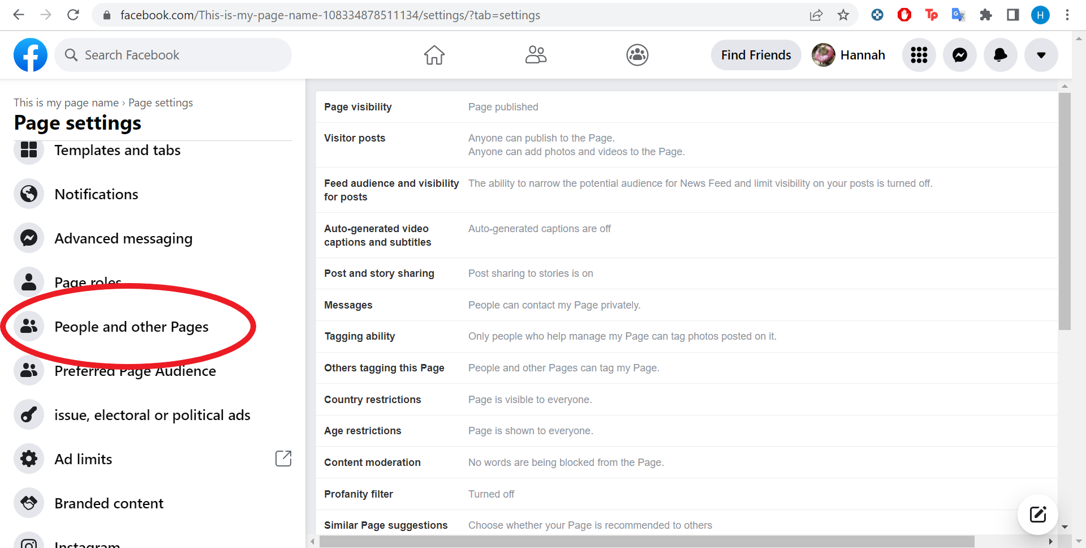Screen dimensions: 1086x548
Task: Edit Feed audience and visibility for posts
Action: tap(686, 190)
